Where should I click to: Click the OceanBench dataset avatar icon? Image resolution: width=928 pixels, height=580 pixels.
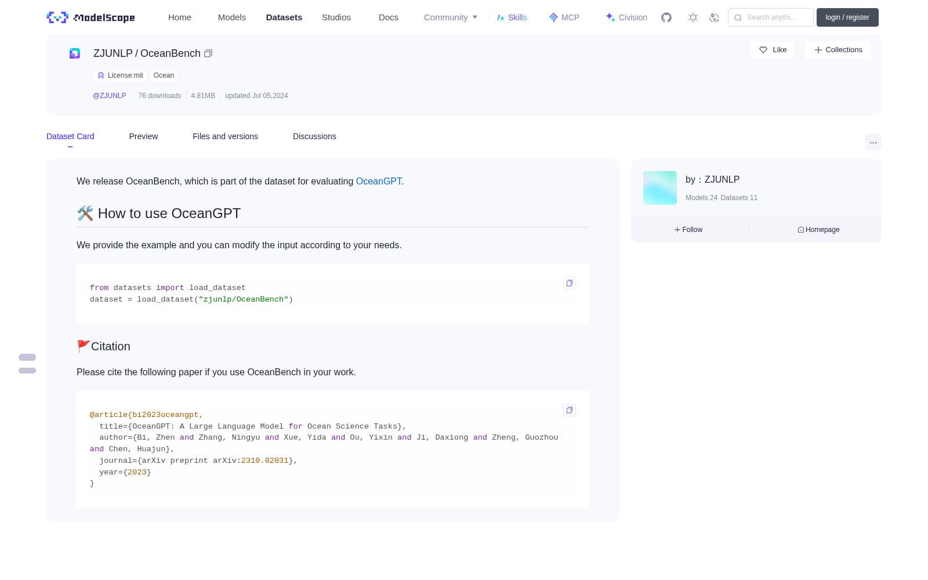tap(75, 53)
